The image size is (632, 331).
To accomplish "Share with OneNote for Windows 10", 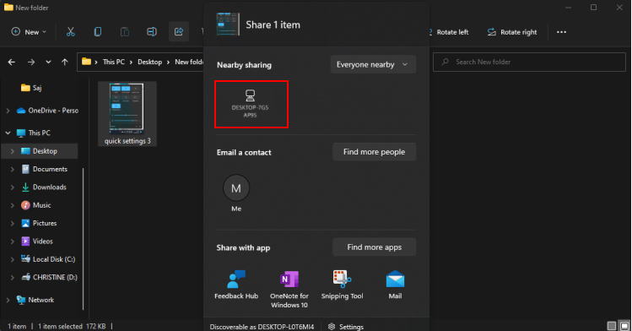I will (x=289, y=290).
